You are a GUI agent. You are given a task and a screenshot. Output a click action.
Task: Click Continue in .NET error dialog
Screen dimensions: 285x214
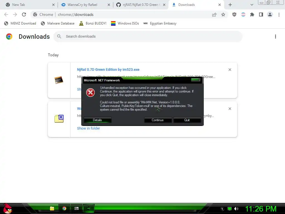[158, 120]
